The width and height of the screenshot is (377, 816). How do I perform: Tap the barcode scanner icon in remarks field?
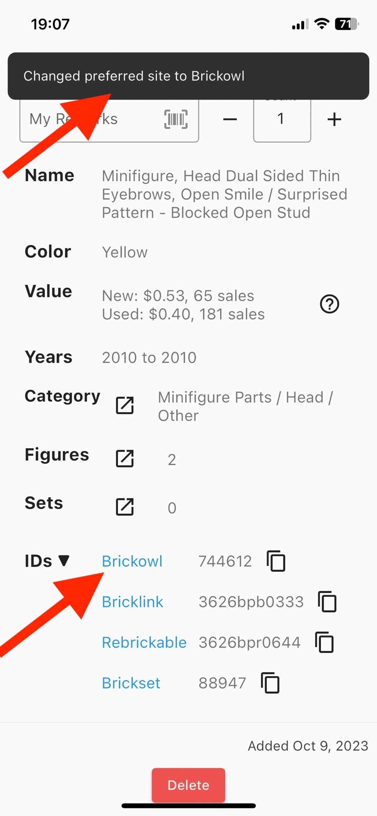[176, 119]
